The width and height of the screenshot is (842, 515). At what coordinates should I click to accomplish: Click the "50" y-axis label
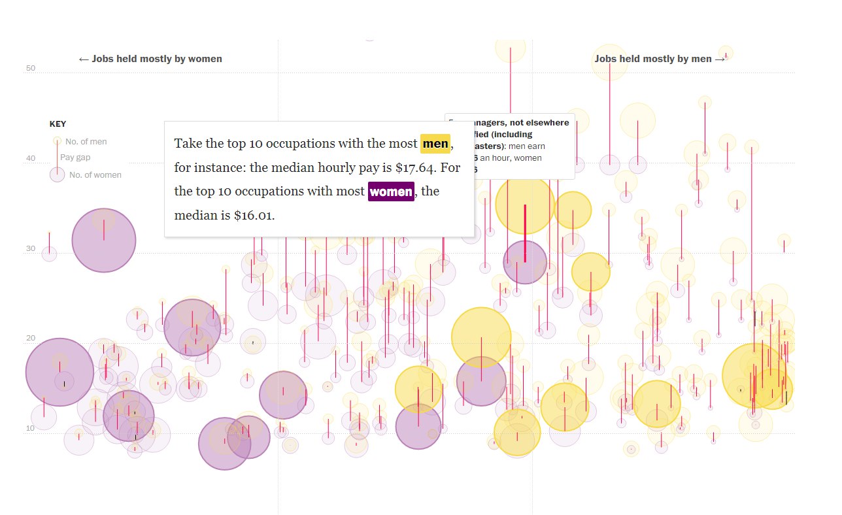[x=30, y=69]
